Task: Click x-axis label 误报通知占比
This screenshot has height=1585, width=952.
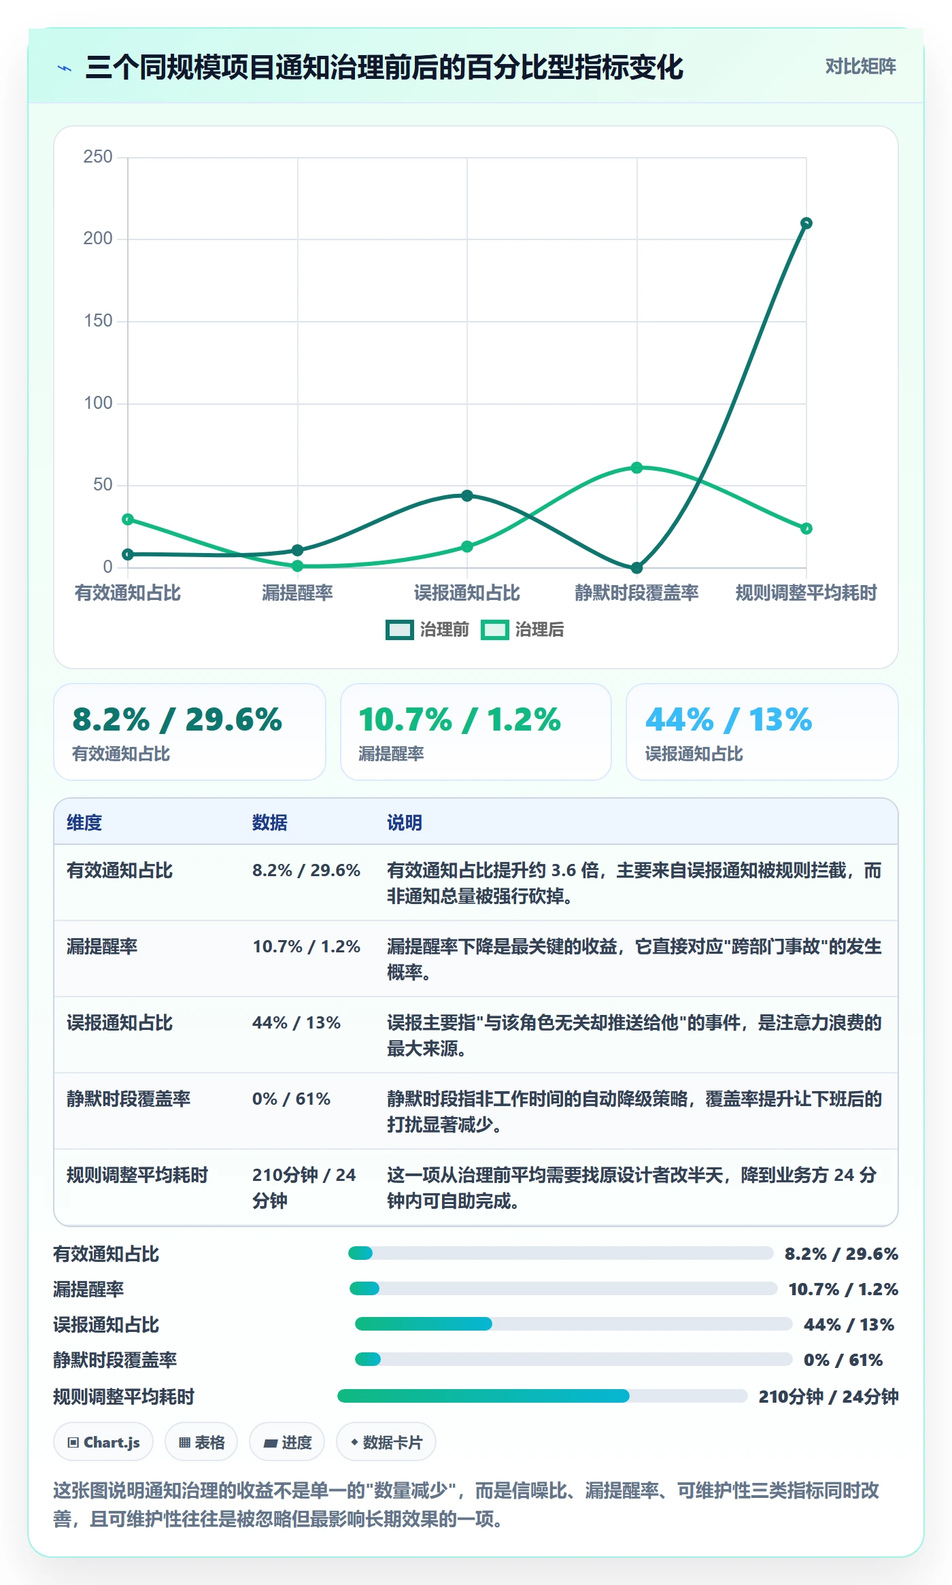Action: coord(467,593)
